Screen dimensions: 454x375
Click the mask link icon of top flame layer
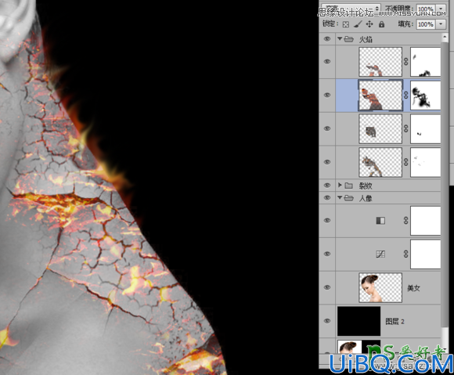click(406, 61)
